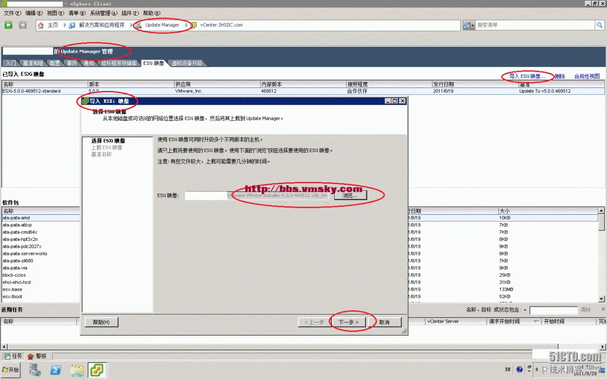Click the 帮助(H) button in dialog
Viewport: 607px width, 379px height.
(101, 322)
